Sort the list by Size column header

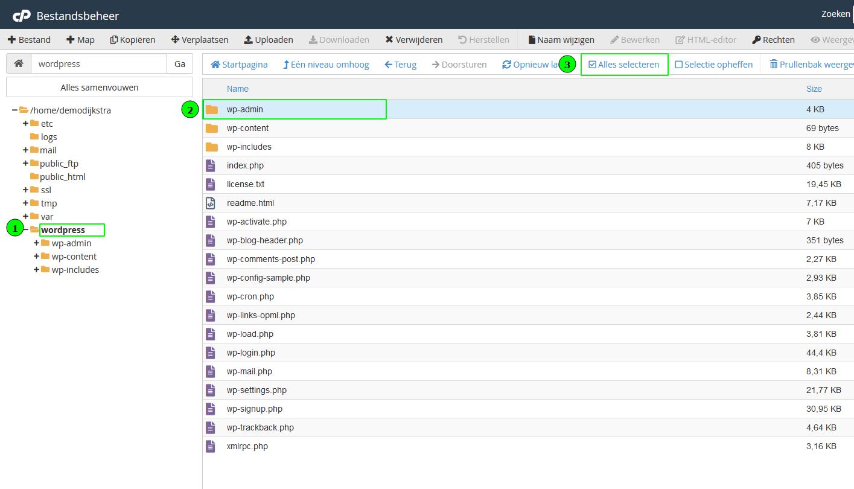(x=814, y=89)
